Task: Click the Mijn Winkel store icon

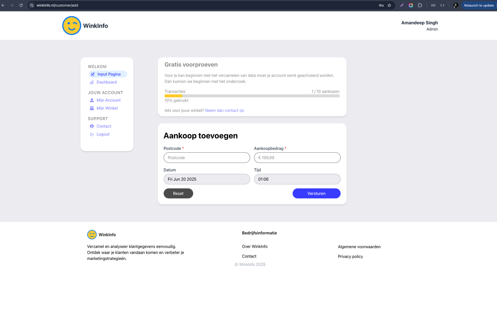Action: (x=92, y=109)
